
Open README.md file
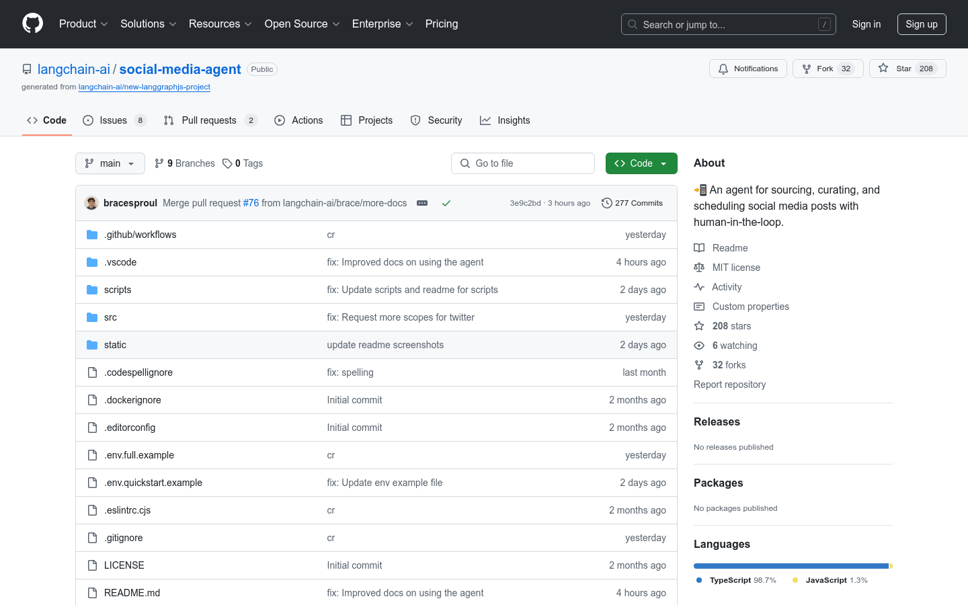pyautogui.click(x=132, y=593)
